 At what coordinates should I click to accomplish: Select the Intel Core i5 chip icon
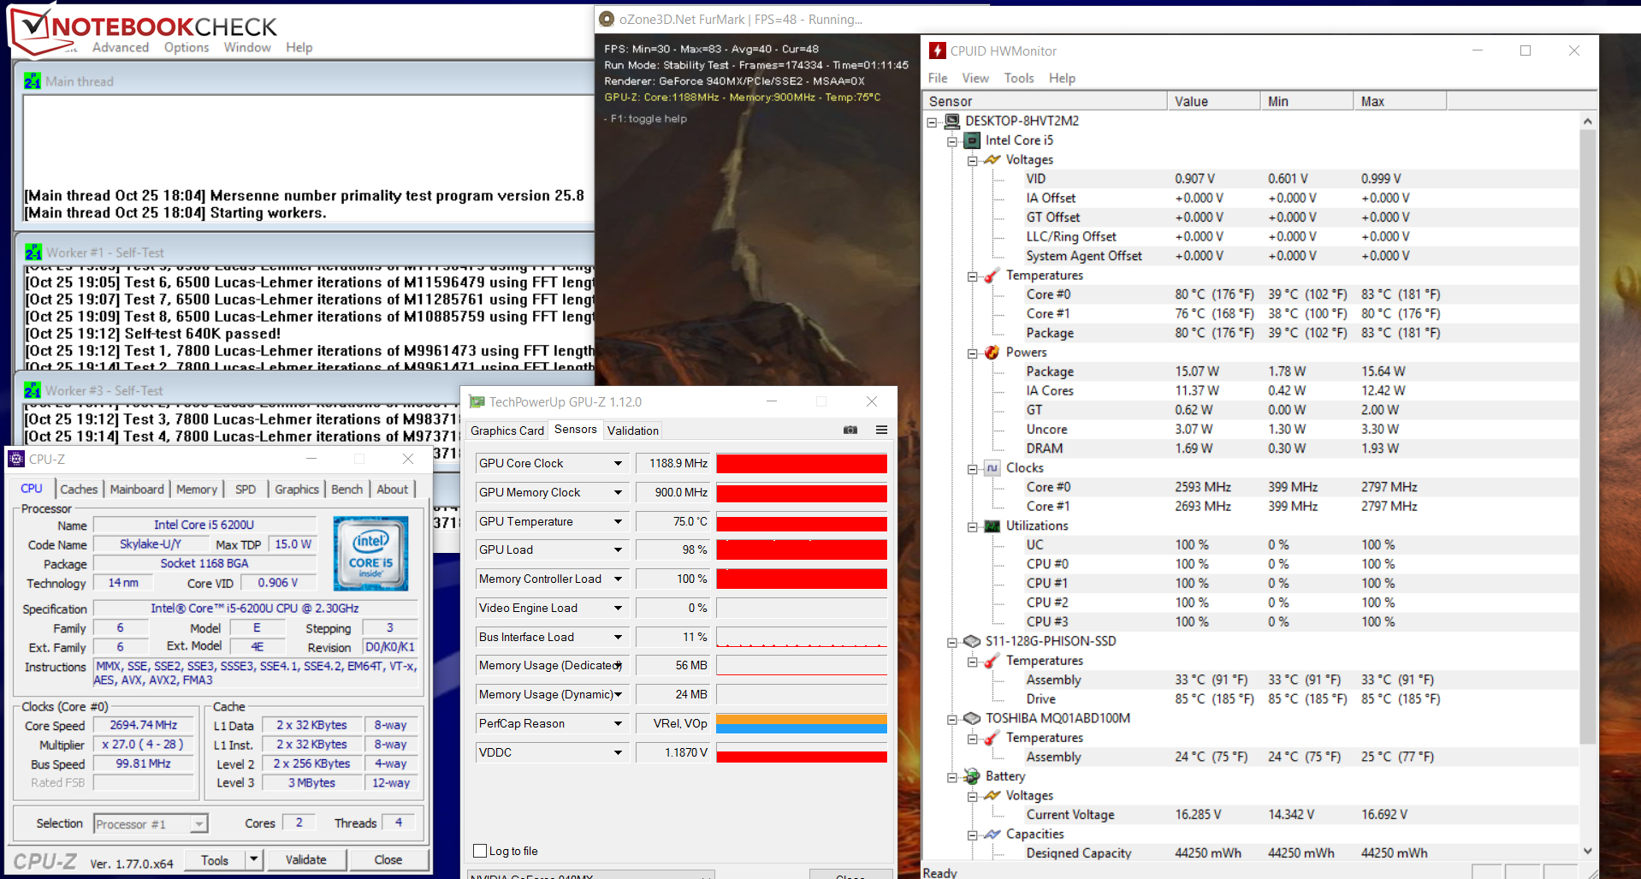pos(973,140)
